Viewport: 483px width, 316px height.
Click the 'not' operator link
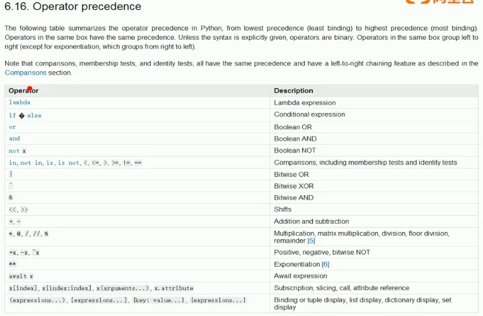tap(14, 151)
